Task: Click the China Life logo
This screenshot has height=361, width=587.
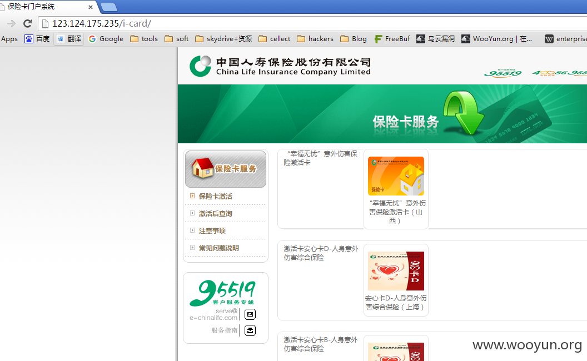Action: (280, 66)
